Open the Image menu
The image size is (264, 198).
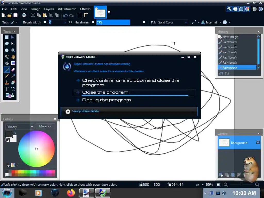(36, 9)
